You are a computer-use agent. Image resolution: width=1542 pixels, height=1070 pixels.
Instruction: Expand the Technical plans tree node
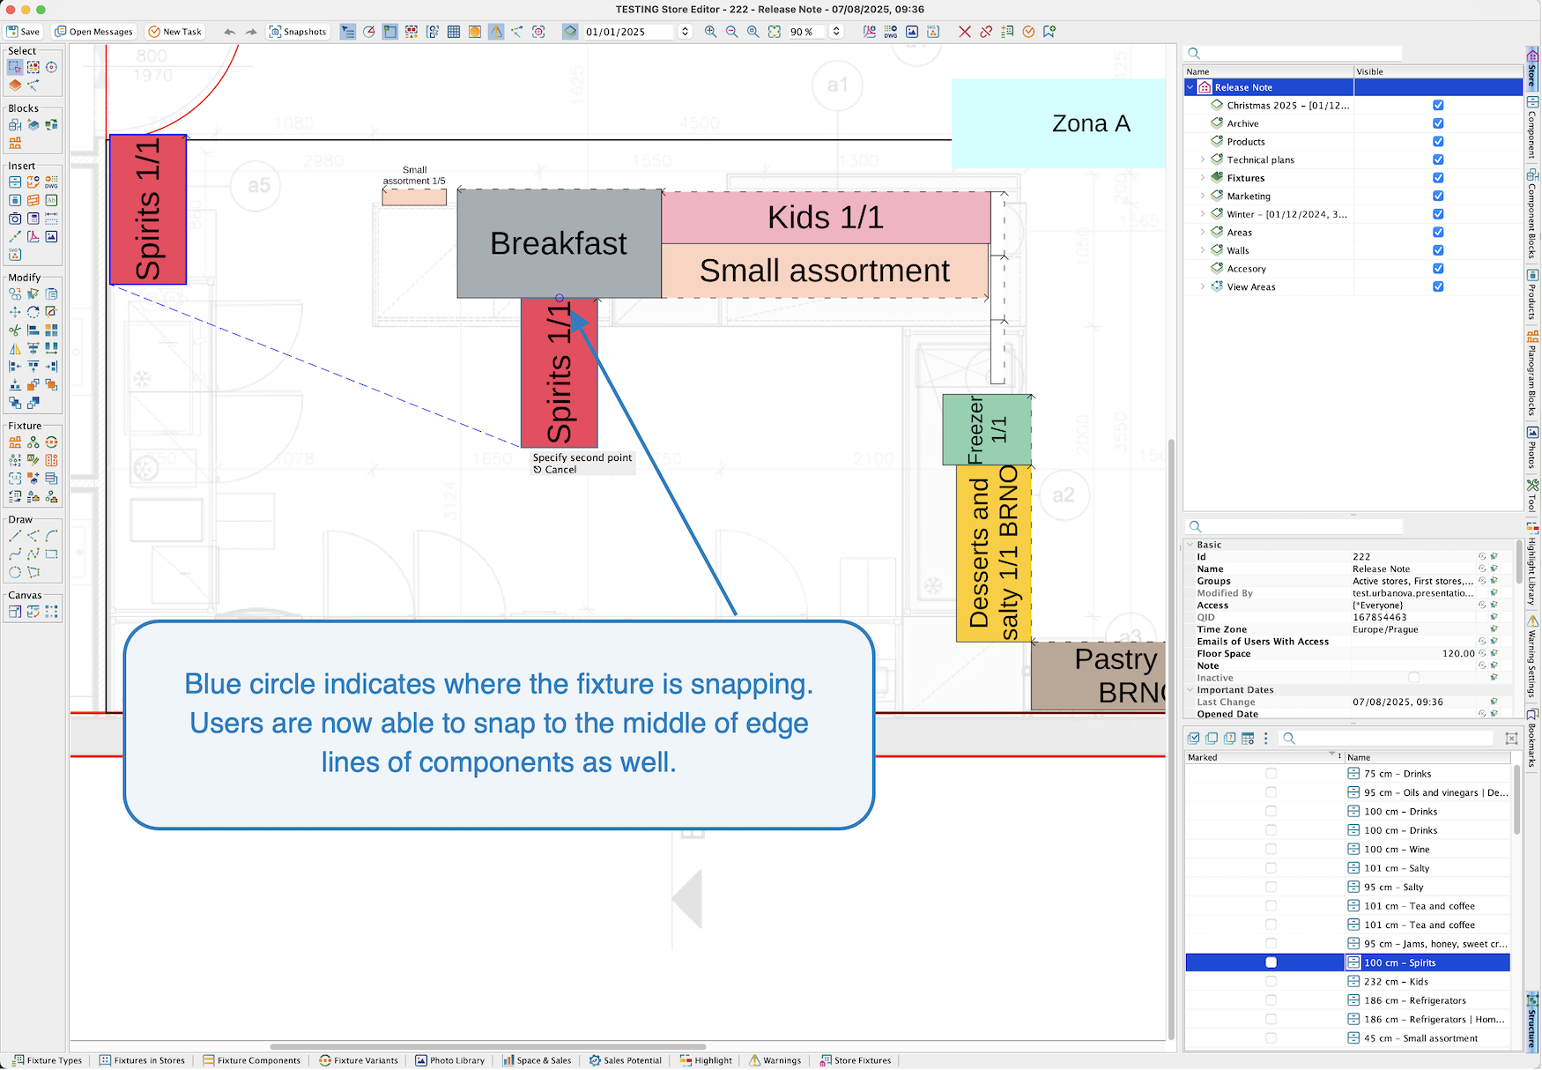1203,160
